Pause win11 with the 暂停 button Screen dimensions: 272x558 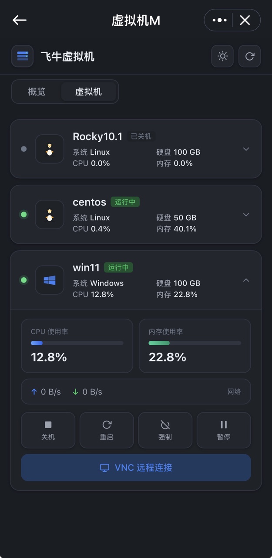click(224, 430)
